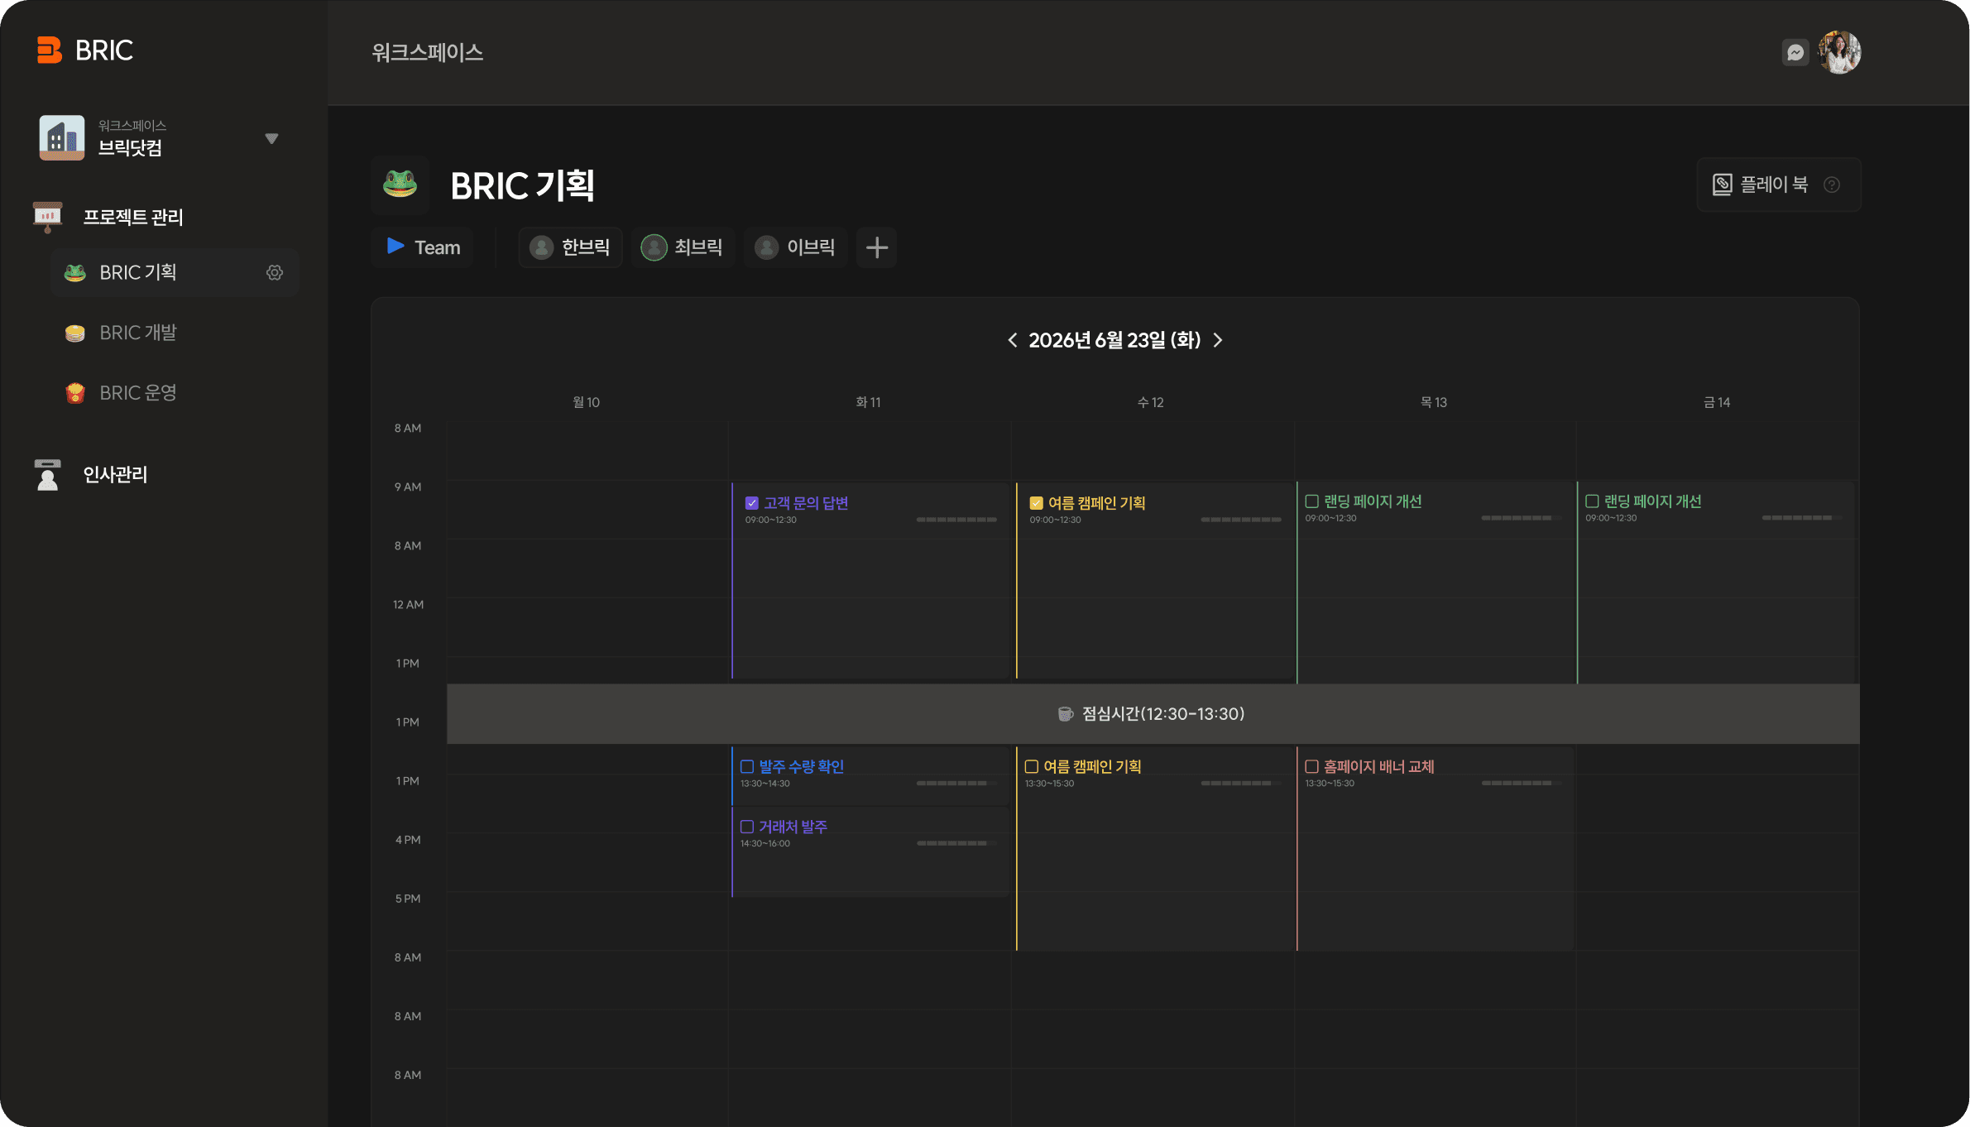
Task: Go to previous date with left chevron
Action: [1012, 340]
